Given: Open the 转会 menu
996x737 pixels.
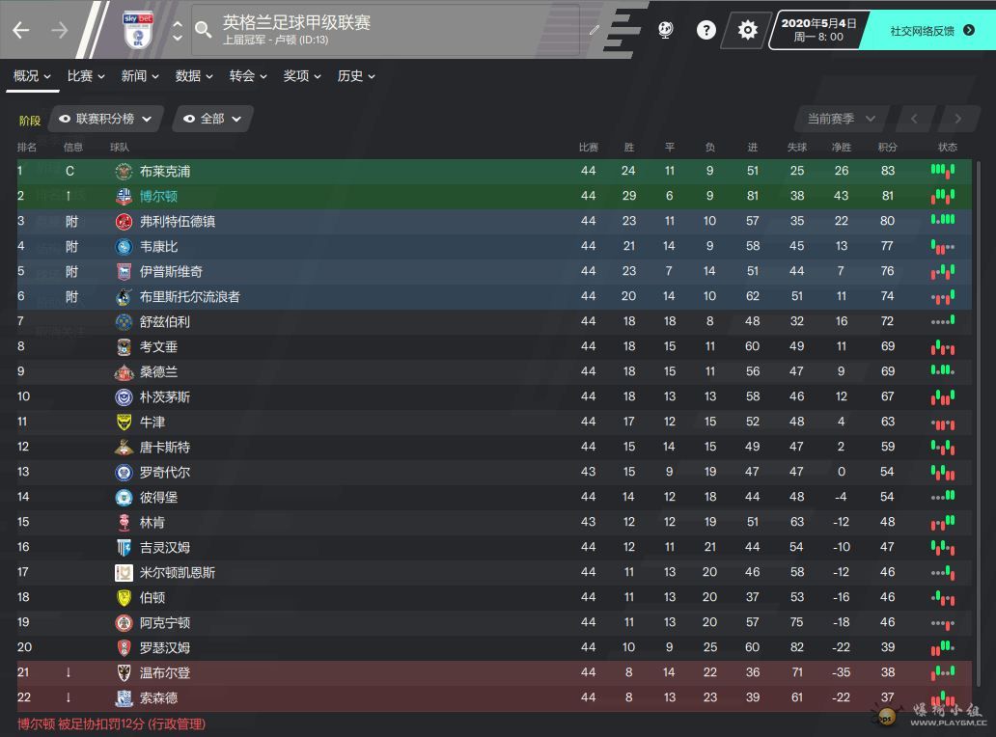Looking at the screenshot, I should [x=248, y=75].
